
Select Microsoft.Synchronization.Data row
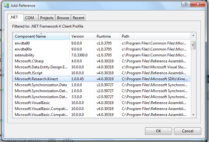click(101, 85)
